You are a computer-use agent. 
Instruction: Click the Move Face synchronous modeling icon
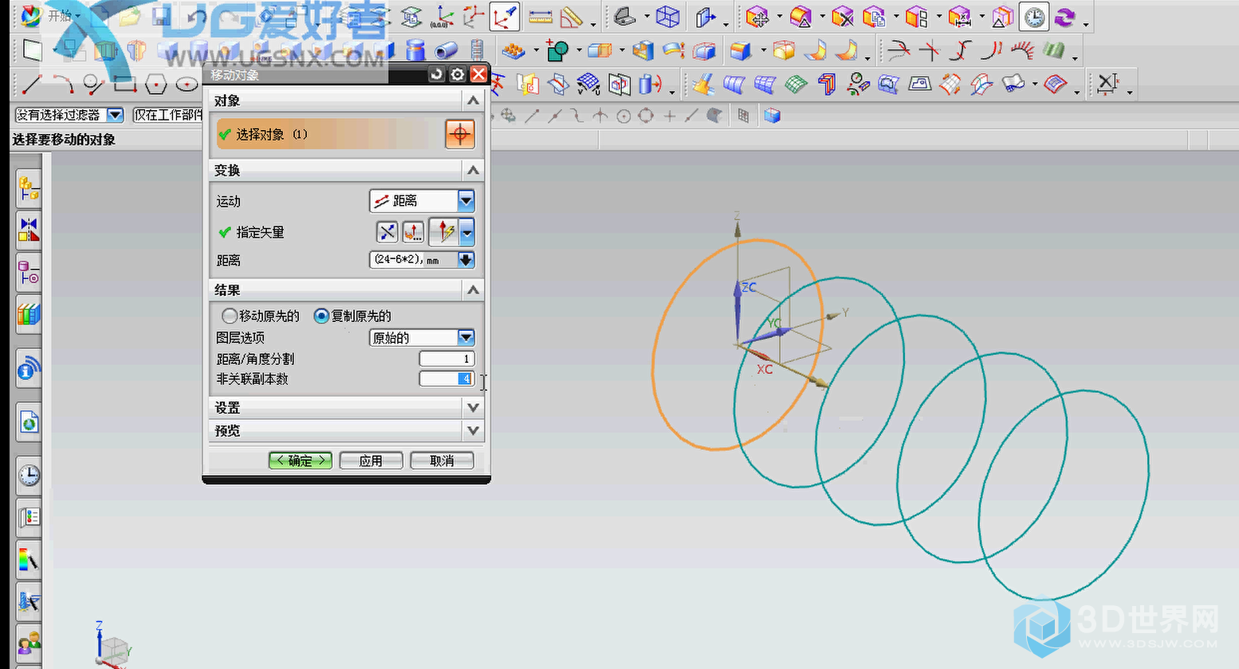[757, 17]
